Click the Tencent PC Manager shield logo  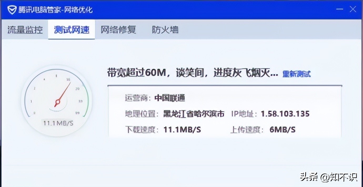click(x=12, y=9)
